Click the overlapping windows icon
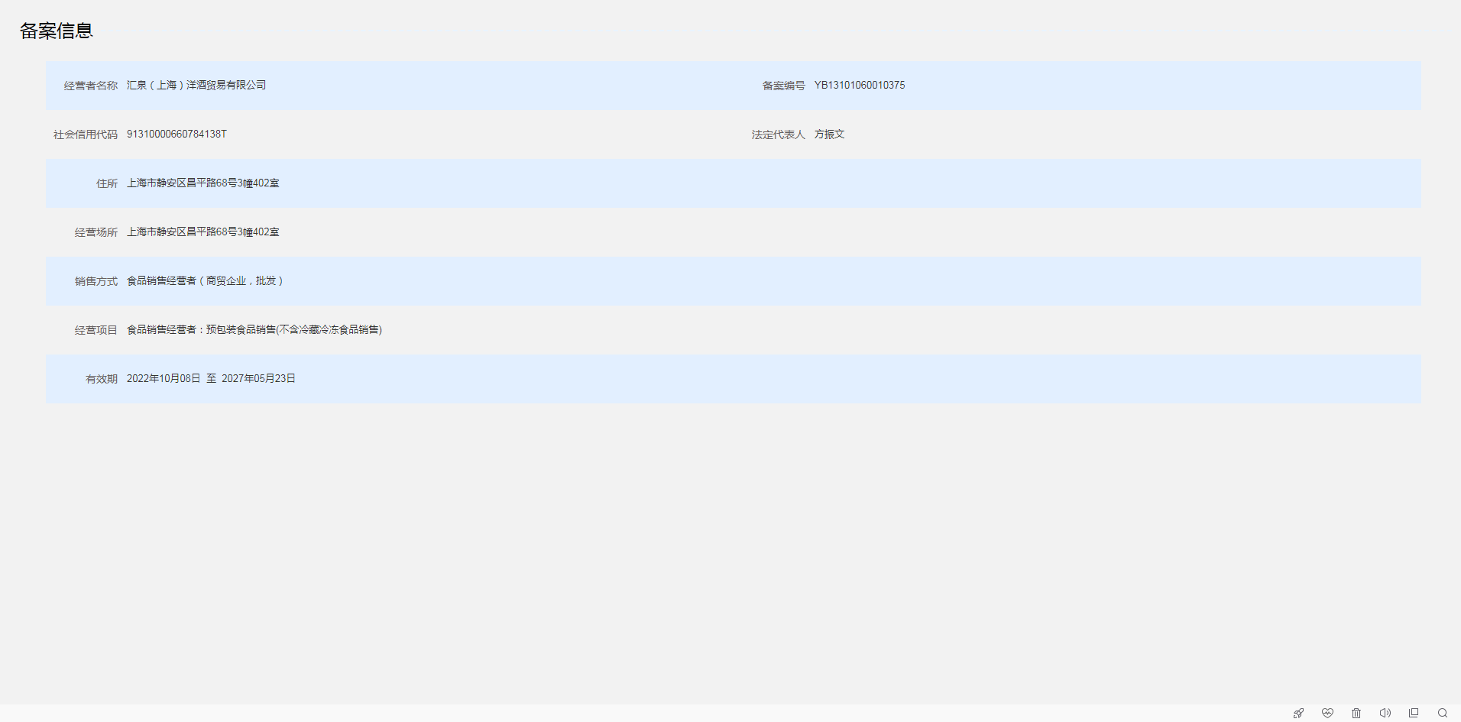 coord(1414,713)
